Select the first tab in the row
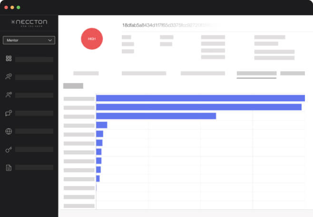Image resolution: width=313 pixels, height=217 pixels. coord(86,74)
